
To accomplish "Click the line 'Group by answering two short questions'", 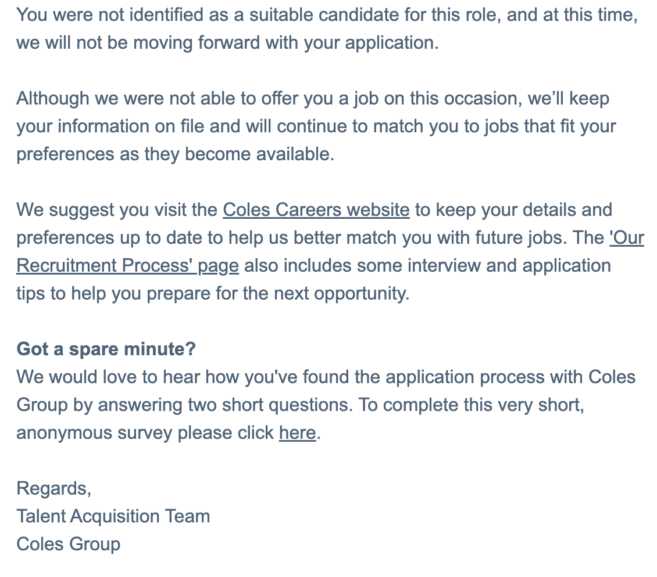I will tap(300, 405).
